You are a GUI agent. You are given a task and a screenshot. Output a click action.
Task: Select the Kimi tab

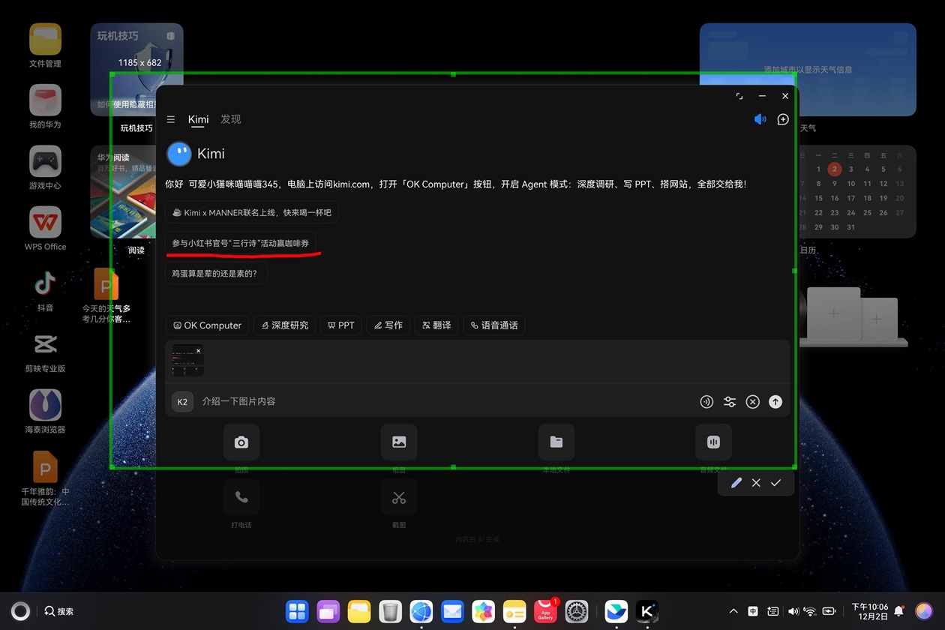click(x=197, y=119)
